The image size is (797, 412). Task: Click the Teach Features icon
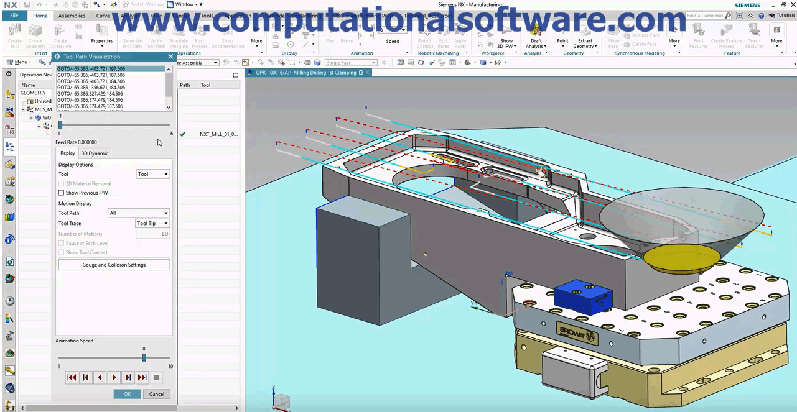pos(754,35)
